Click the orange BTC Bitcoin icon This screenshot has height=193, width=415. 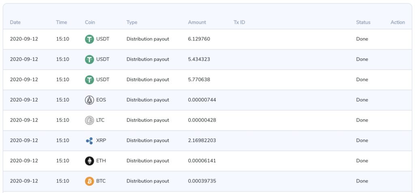point(89,181)
